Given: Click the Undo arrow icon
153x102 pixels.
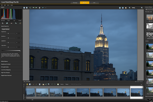Looking at the screenshot, I should click(43, 8).
